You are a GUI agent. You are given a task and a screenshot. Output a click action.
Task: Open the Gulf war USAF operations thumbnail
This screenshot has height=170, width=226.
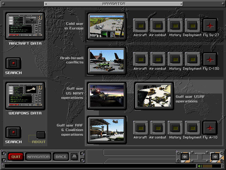pyautogui.click(x=154, y=96)
